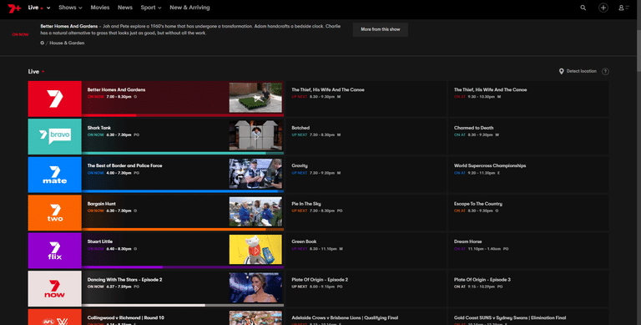Play Collingwood v Richmond thumbnail

coord(255,318)
